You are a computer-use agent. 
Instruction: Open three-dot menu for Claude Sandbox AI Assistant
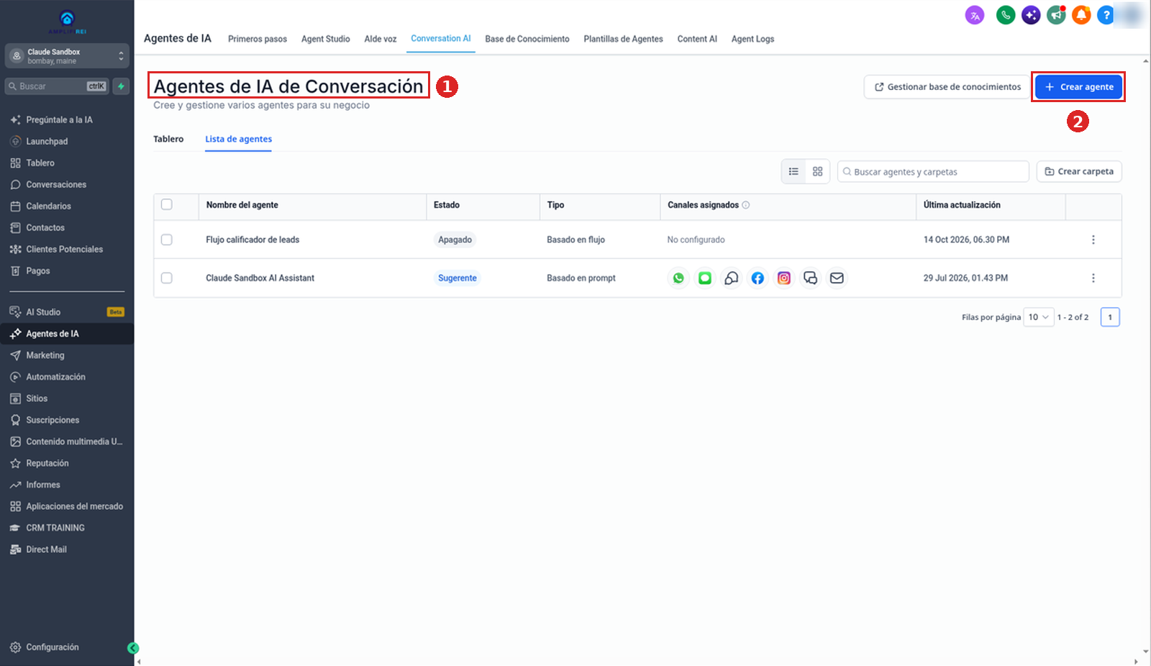tap(1093, 278)
